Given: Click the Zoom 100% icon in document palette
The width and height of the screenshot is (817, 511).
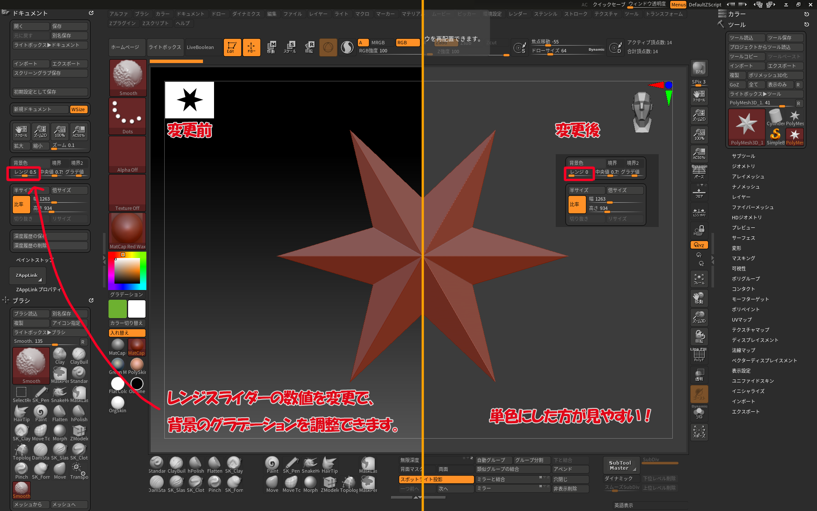Looking at the screenshot, I should [x=60, y=131].
